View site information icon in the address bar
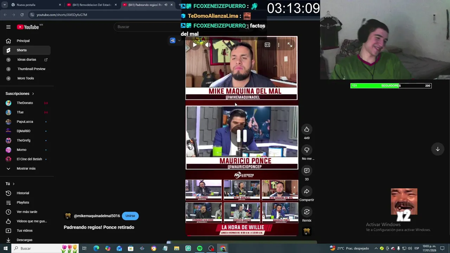This screenshot has height=253, width=450. 32,15
